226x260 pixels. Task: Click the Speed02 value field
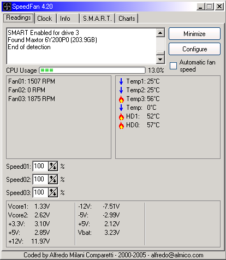point(40,179)
